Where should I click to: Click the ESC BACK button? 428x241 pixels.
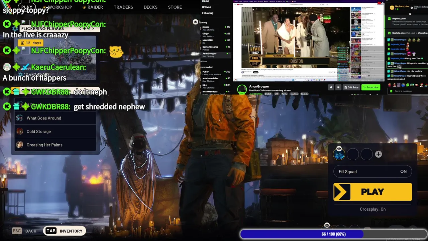pos(24,231)
